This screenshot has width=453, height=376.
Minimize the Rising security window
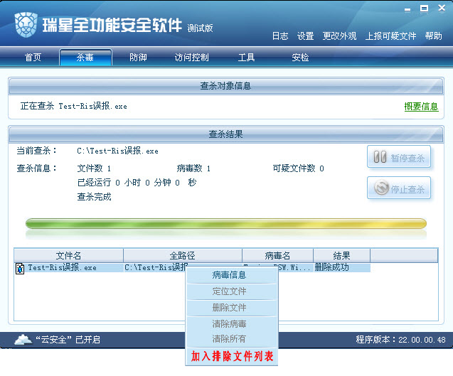407,9
